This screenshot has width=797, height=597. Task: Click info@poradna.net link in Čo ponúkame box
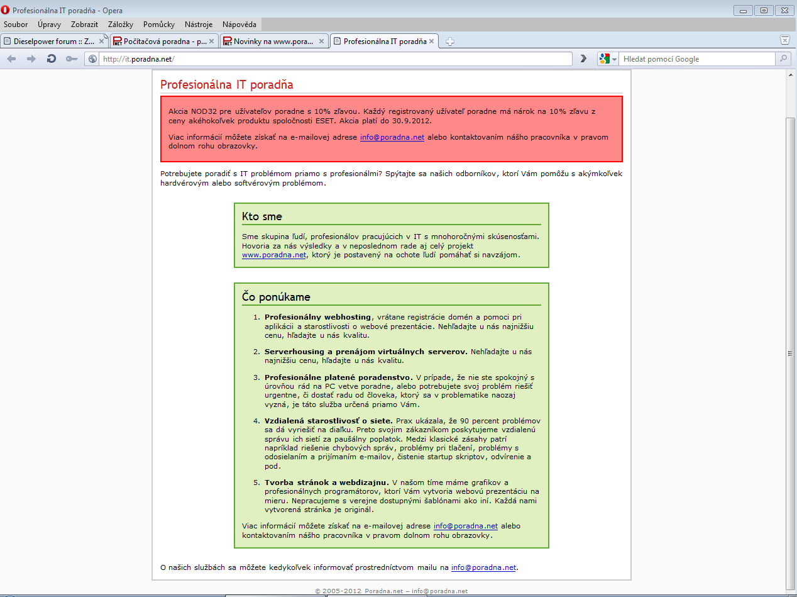(x=466, y=526)
